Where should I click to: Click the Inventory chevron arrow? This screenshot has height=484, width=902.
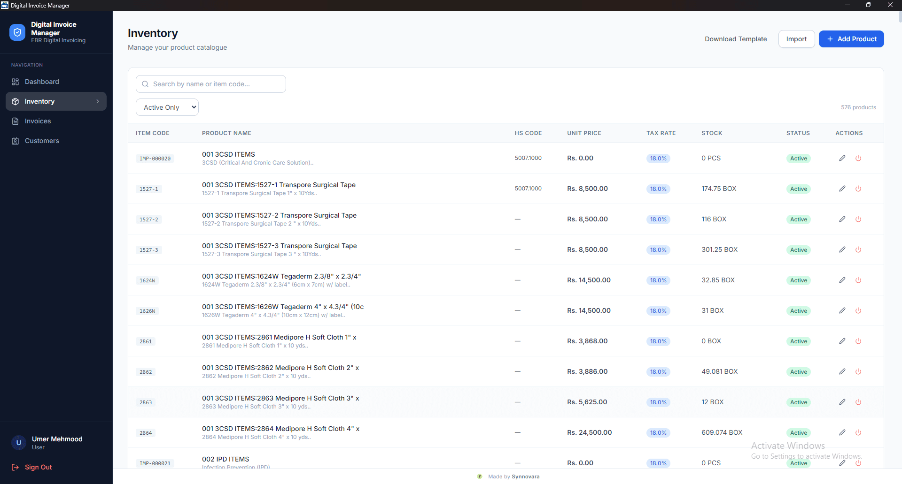point(98,101)
